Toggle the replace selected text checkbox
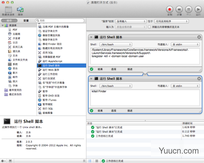 149,27
